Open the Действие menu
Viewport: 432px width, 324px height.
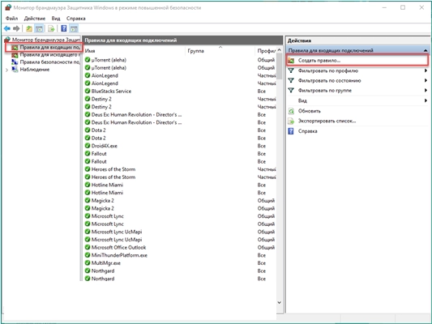pyautogui.click(x=35, y=19)
